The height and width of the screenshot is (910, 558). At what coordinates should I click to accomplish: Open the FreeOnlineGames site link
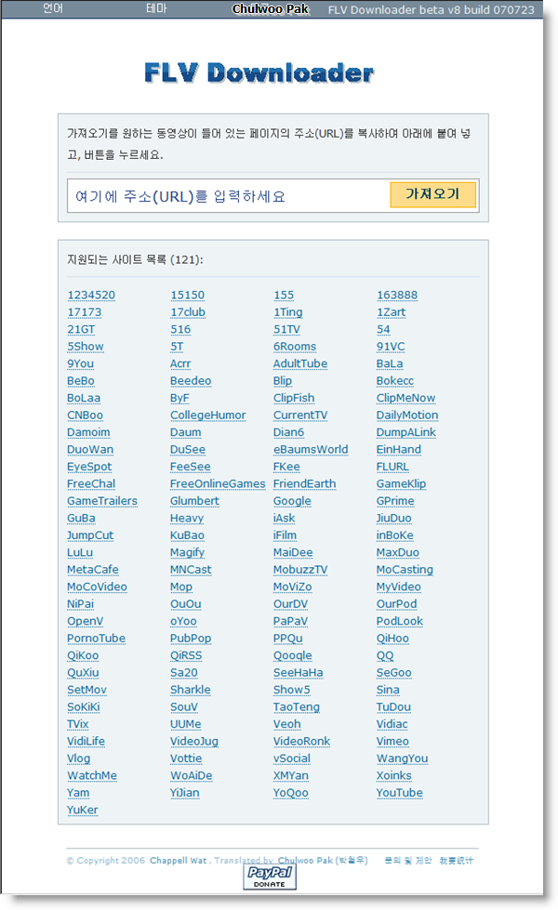tap(218, 483)
